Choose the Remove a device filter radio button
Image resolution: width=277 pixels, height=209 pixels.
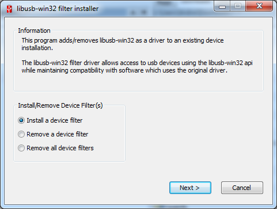(21, 134)
